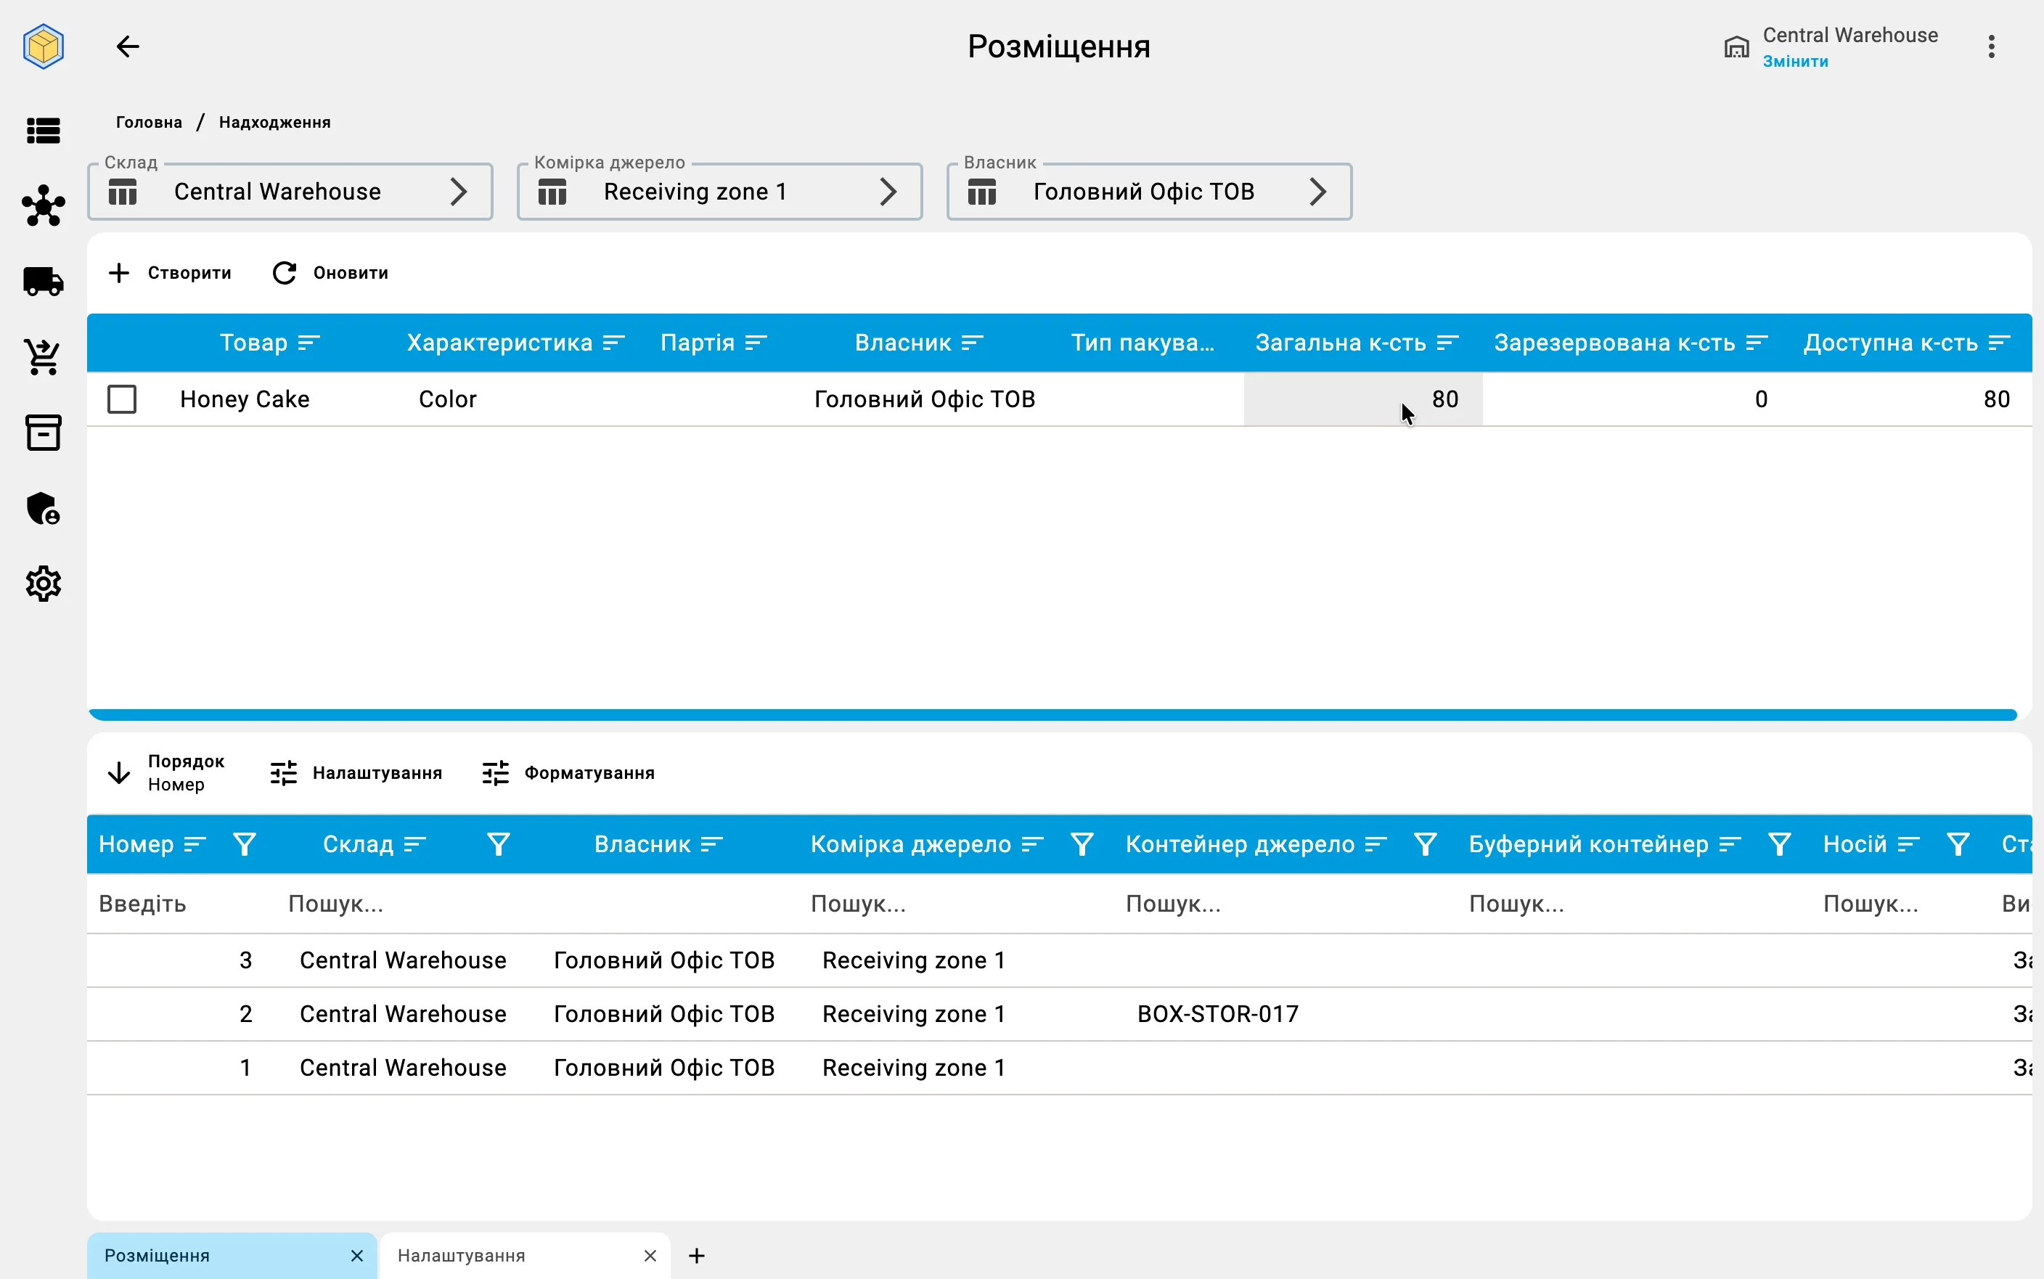The image size is (2044, 1279).
Task: Open the archive box sidebar icon
Action: point(43,432)
